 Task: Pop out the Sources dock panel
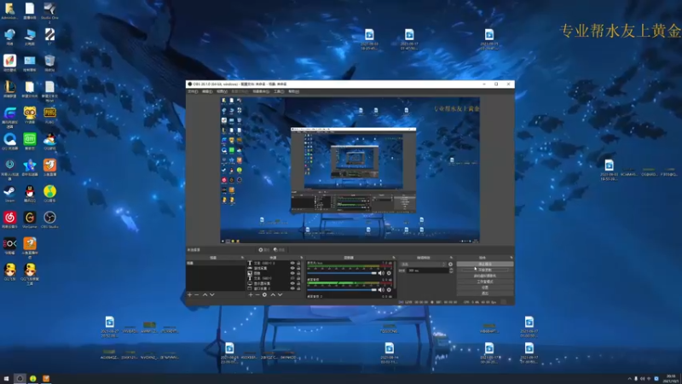click(x=302, y=258)
